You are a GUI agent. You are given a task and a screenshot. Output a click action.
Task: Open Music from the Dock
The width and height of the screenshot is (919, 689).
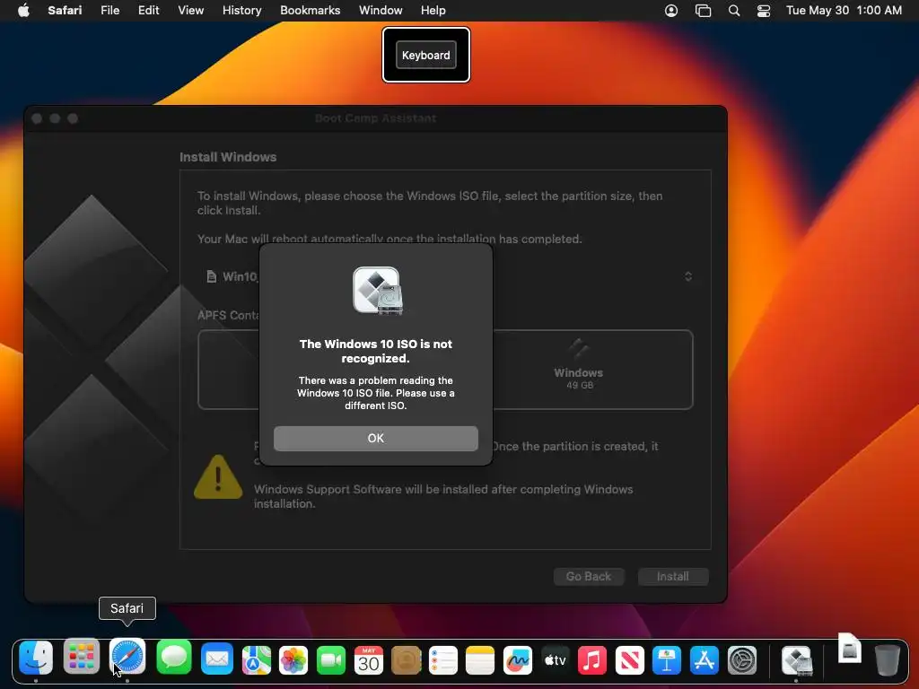point(592,660)
